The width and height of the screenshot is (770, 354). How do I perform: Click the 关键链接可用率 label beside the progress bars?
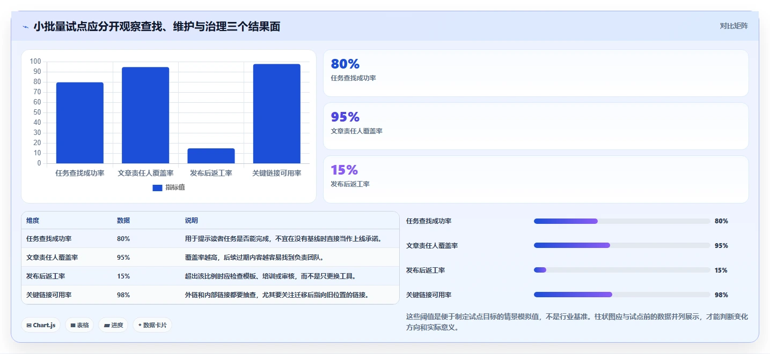(429, 295)
